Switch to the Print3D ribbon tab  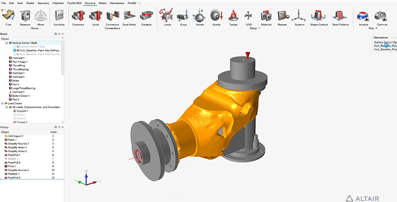[132, 3]
